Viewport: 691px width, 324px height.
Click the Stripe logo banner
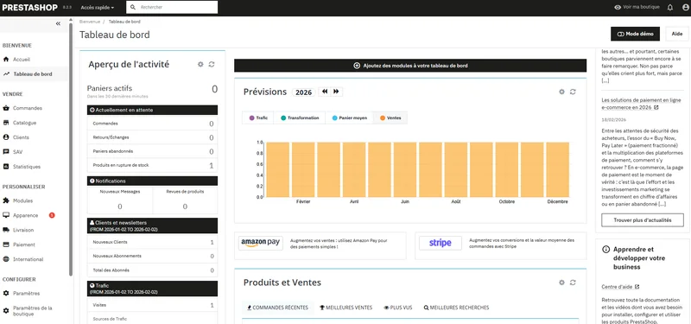pyautogui.click(x=441, y=243)
